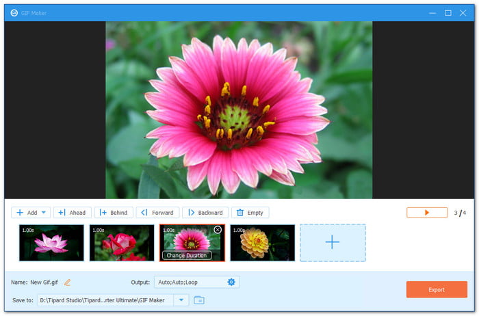Click the 3/4 frame counter text
479x316 pixels.
[x=460, y=213]
